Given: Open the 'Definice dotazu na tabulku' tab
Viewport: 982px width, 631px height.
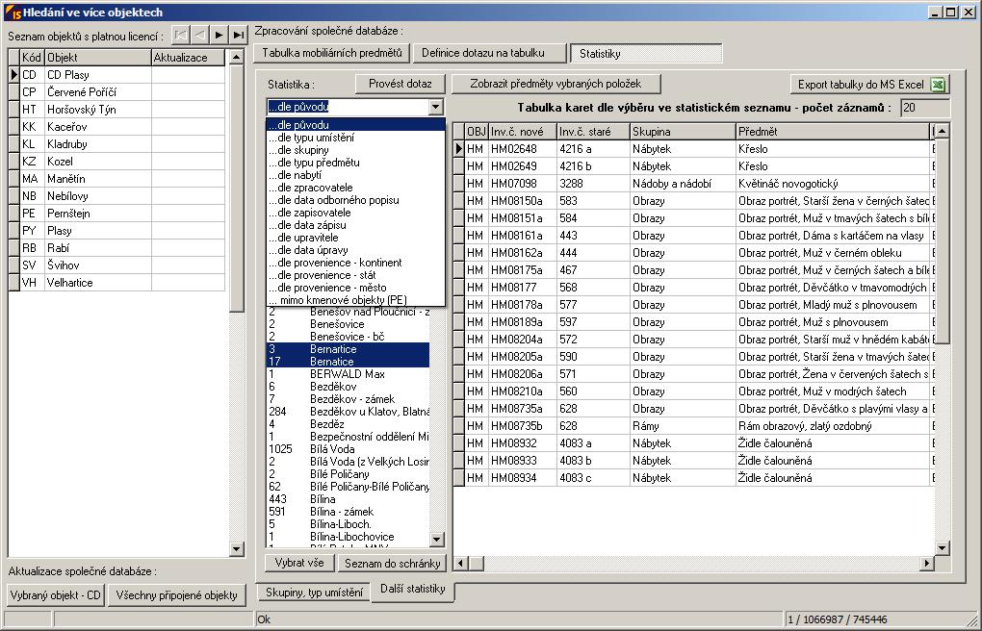Looking at the screenshot, I should point(489,53).
